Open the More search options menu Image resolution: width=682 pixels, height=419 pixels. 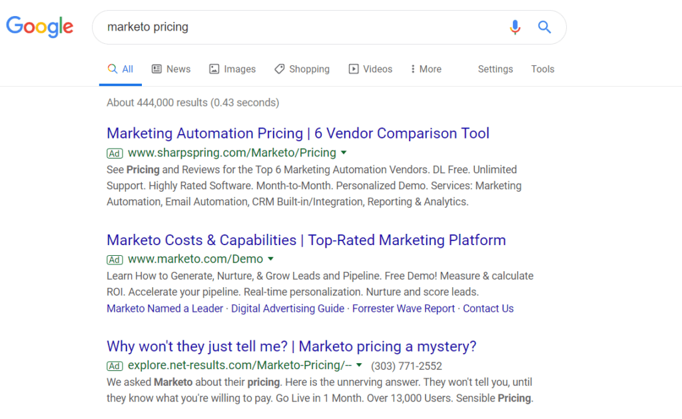tap(426, 69)
